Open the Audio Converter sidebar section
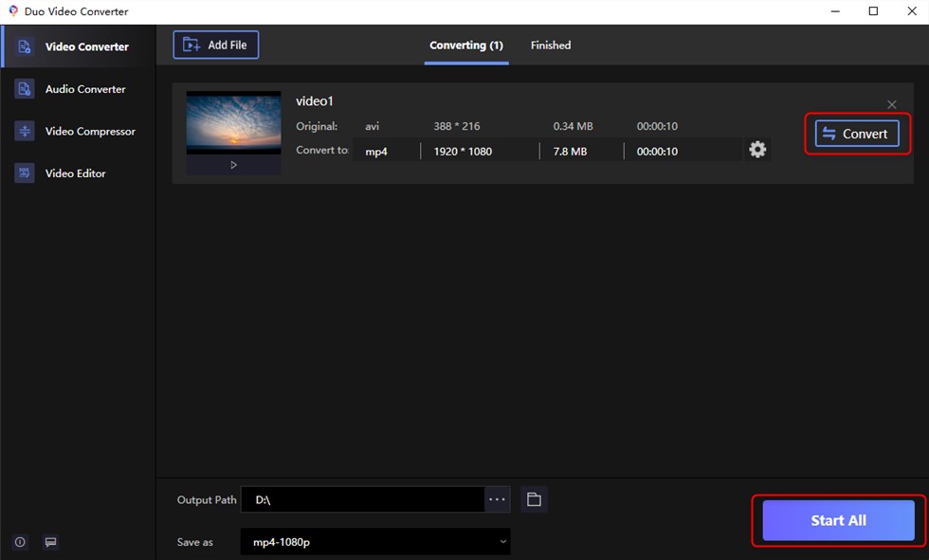The width and height of the screenshot is (929, 560). (78, 89)
